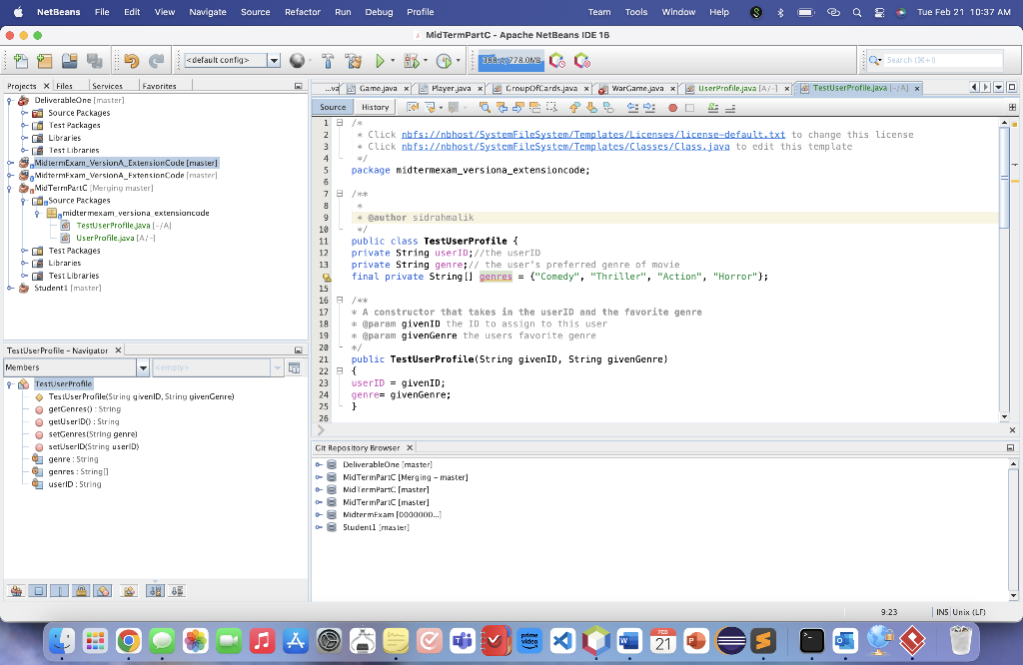Image resolution: width=1023 pixels, height=665 pixels.
Task: Run the project with the green arrow
Action: 380,61
